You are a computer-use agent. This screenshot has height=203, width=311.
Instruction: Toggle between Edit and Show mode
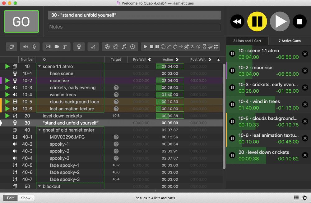[10, 198]
